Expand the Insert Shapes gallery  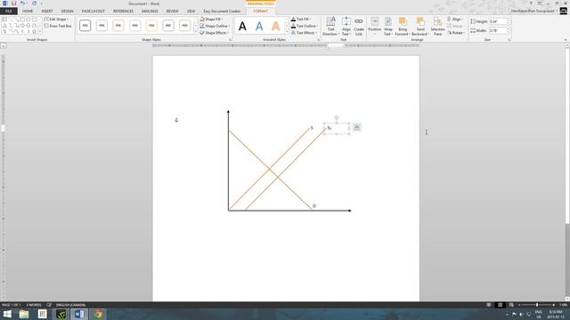click(x=40, y=32)
